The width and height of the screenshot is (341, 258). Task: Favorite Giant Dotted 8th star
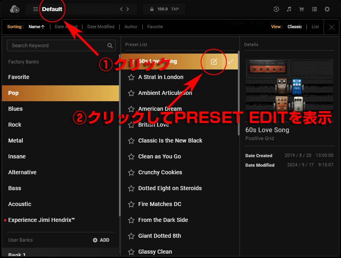131,236
